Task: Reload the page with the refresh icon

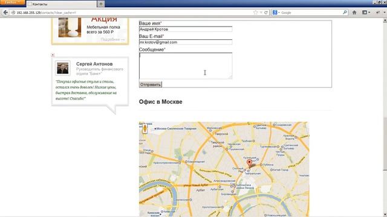Action: 266,13
